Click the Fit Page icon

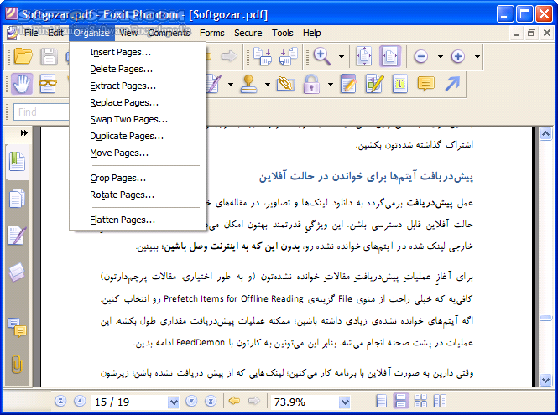coord(364,56)
